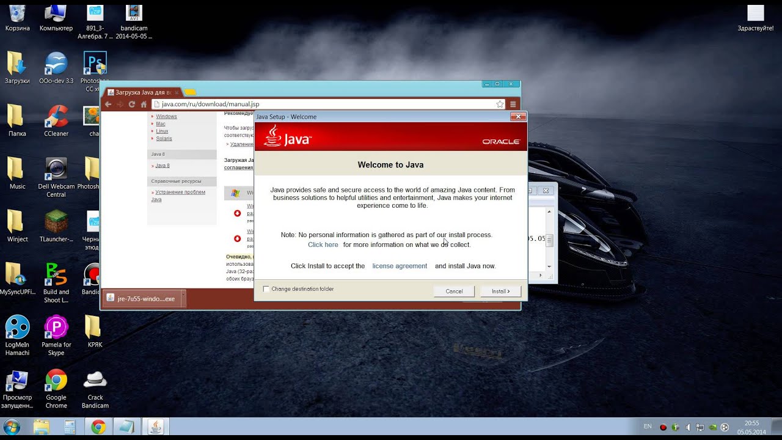Screen dimensions: 782x440
Task: Close the Java Setup welcome dialog
Action: [518, 116]
